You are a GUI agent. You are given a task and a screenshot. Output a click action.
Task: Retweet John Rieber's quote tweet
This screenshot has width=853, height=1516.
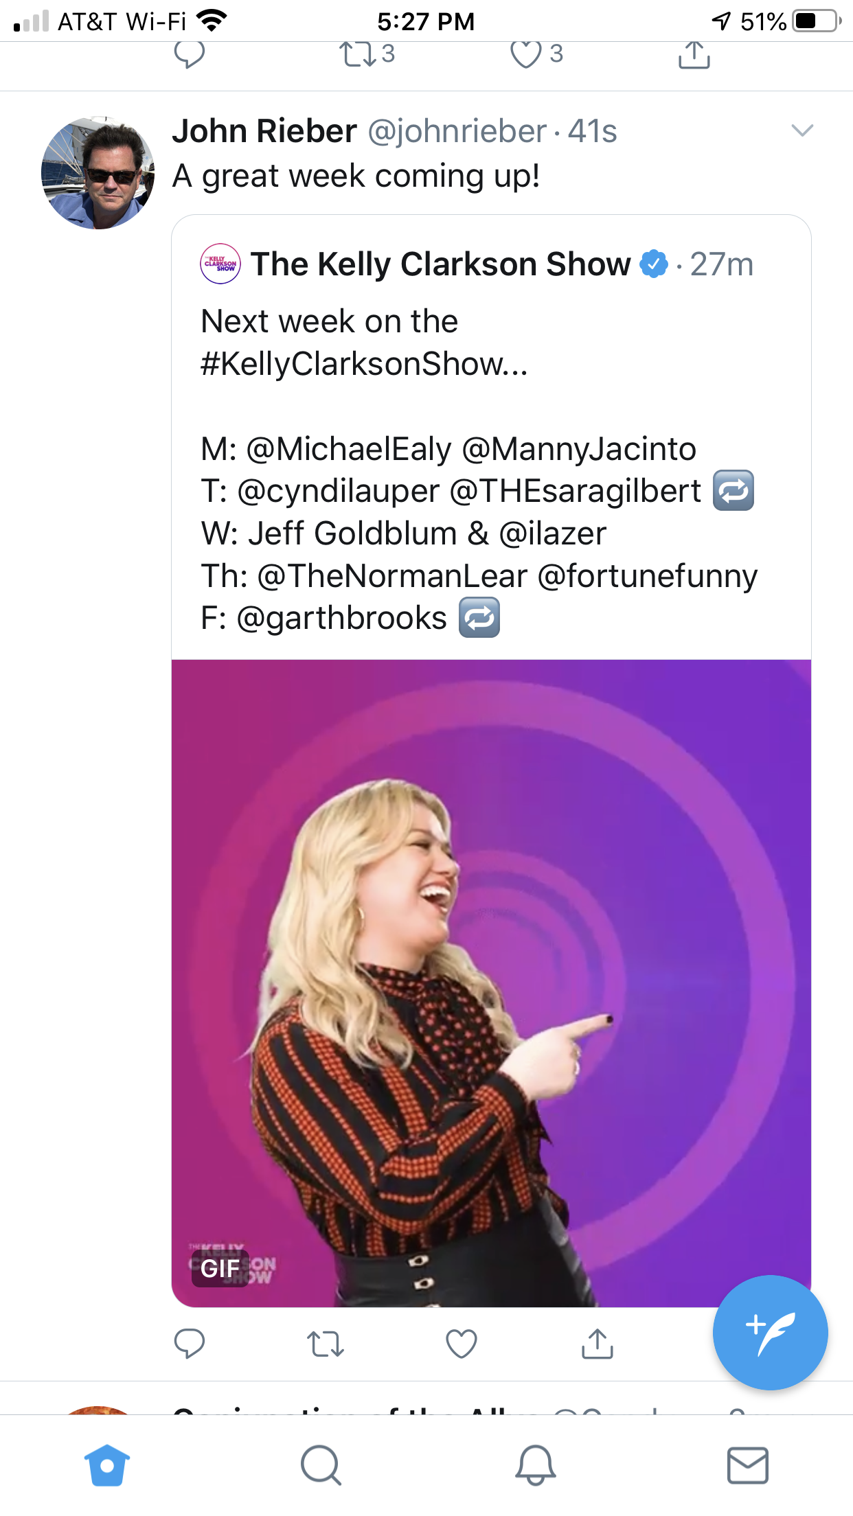[325, 1344]
